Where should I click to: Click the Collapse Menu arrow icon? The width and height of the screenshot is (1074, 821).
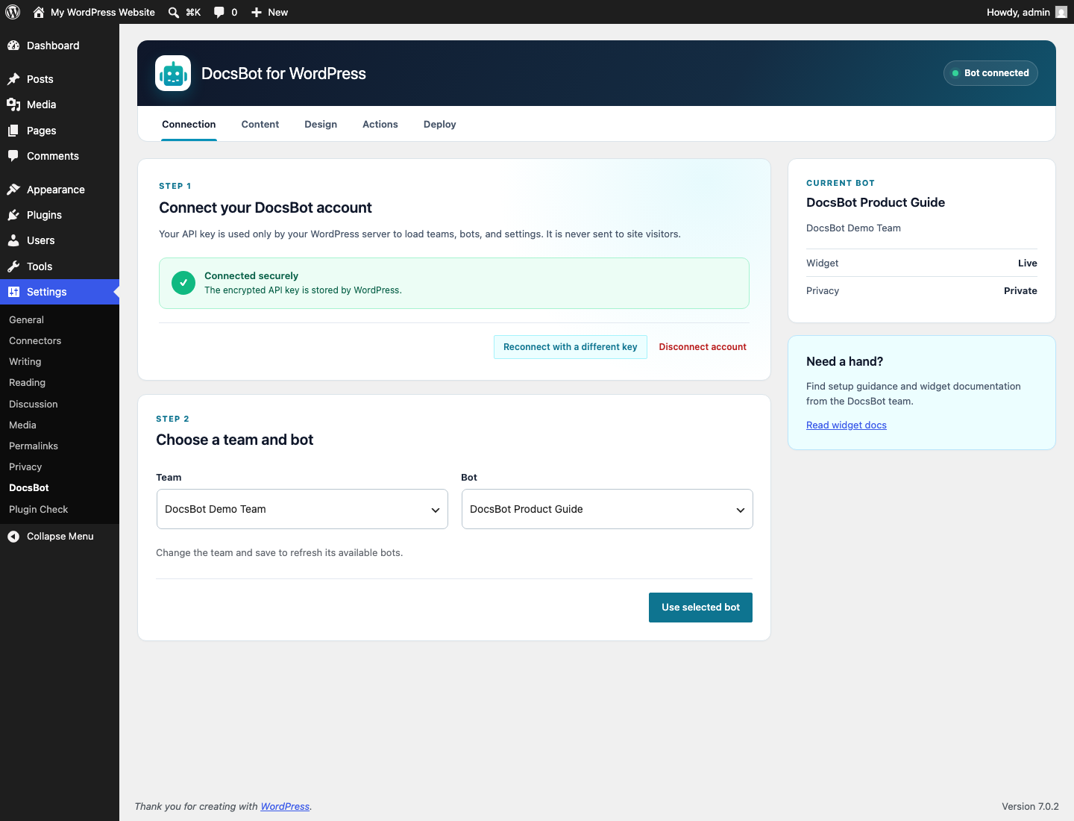(13, 537)
